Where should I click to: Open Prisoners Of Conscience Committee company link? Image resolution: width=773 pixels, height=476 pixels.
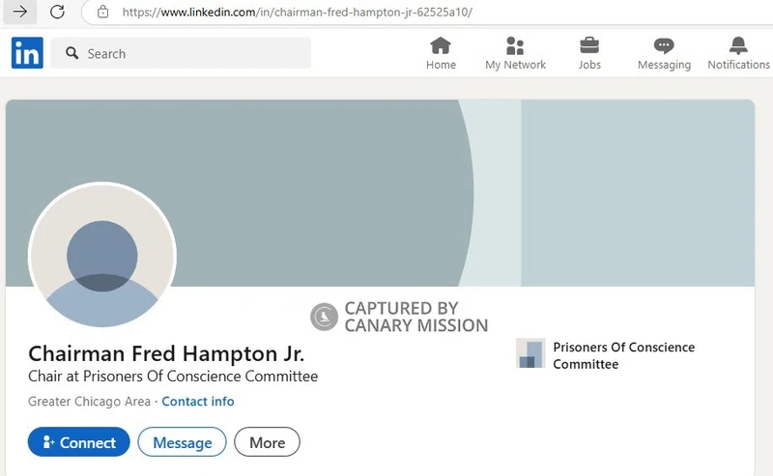[623, 355]
